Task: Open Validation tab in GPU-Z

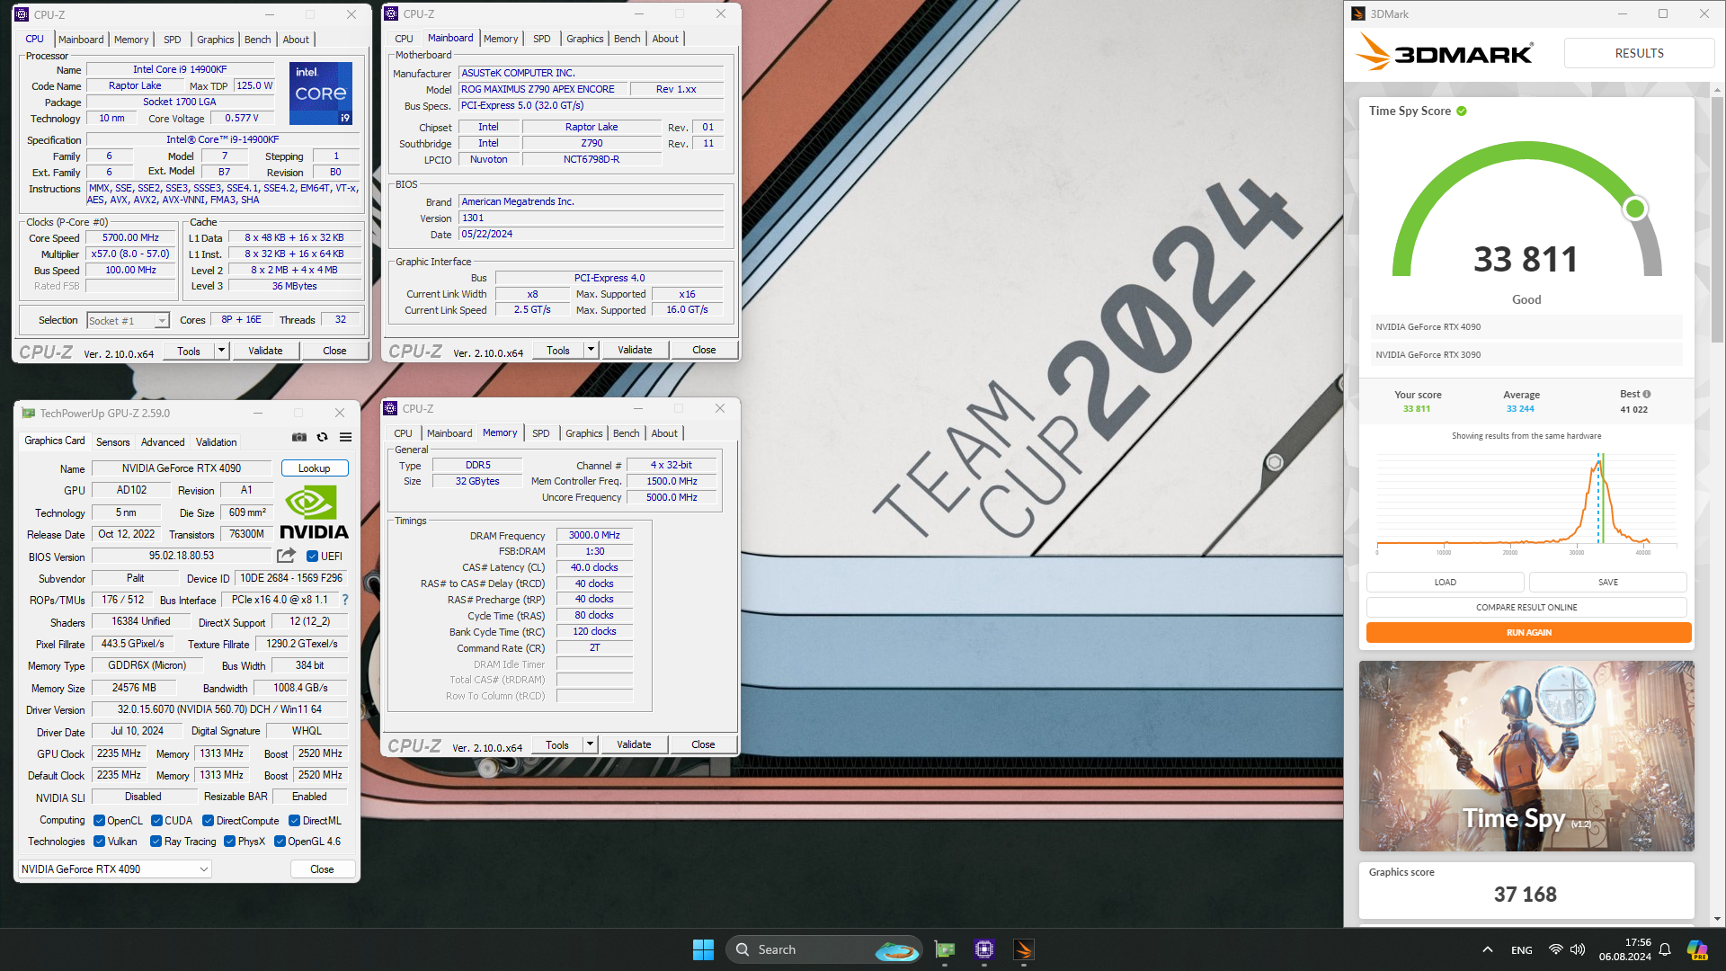Action: (217, 442)
